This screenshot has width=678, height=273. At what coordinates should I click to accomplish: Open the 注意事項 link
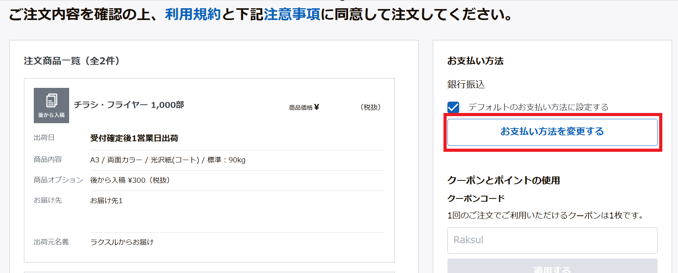tap(292, 15)
